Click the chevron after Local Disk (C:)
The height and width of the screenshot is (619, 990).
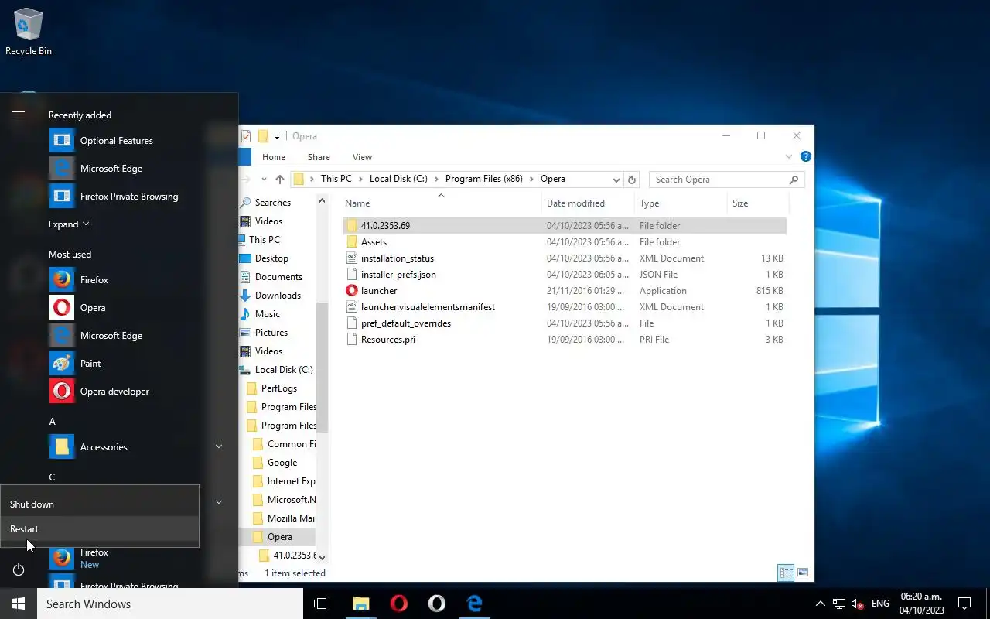click(x=437, y=179)
